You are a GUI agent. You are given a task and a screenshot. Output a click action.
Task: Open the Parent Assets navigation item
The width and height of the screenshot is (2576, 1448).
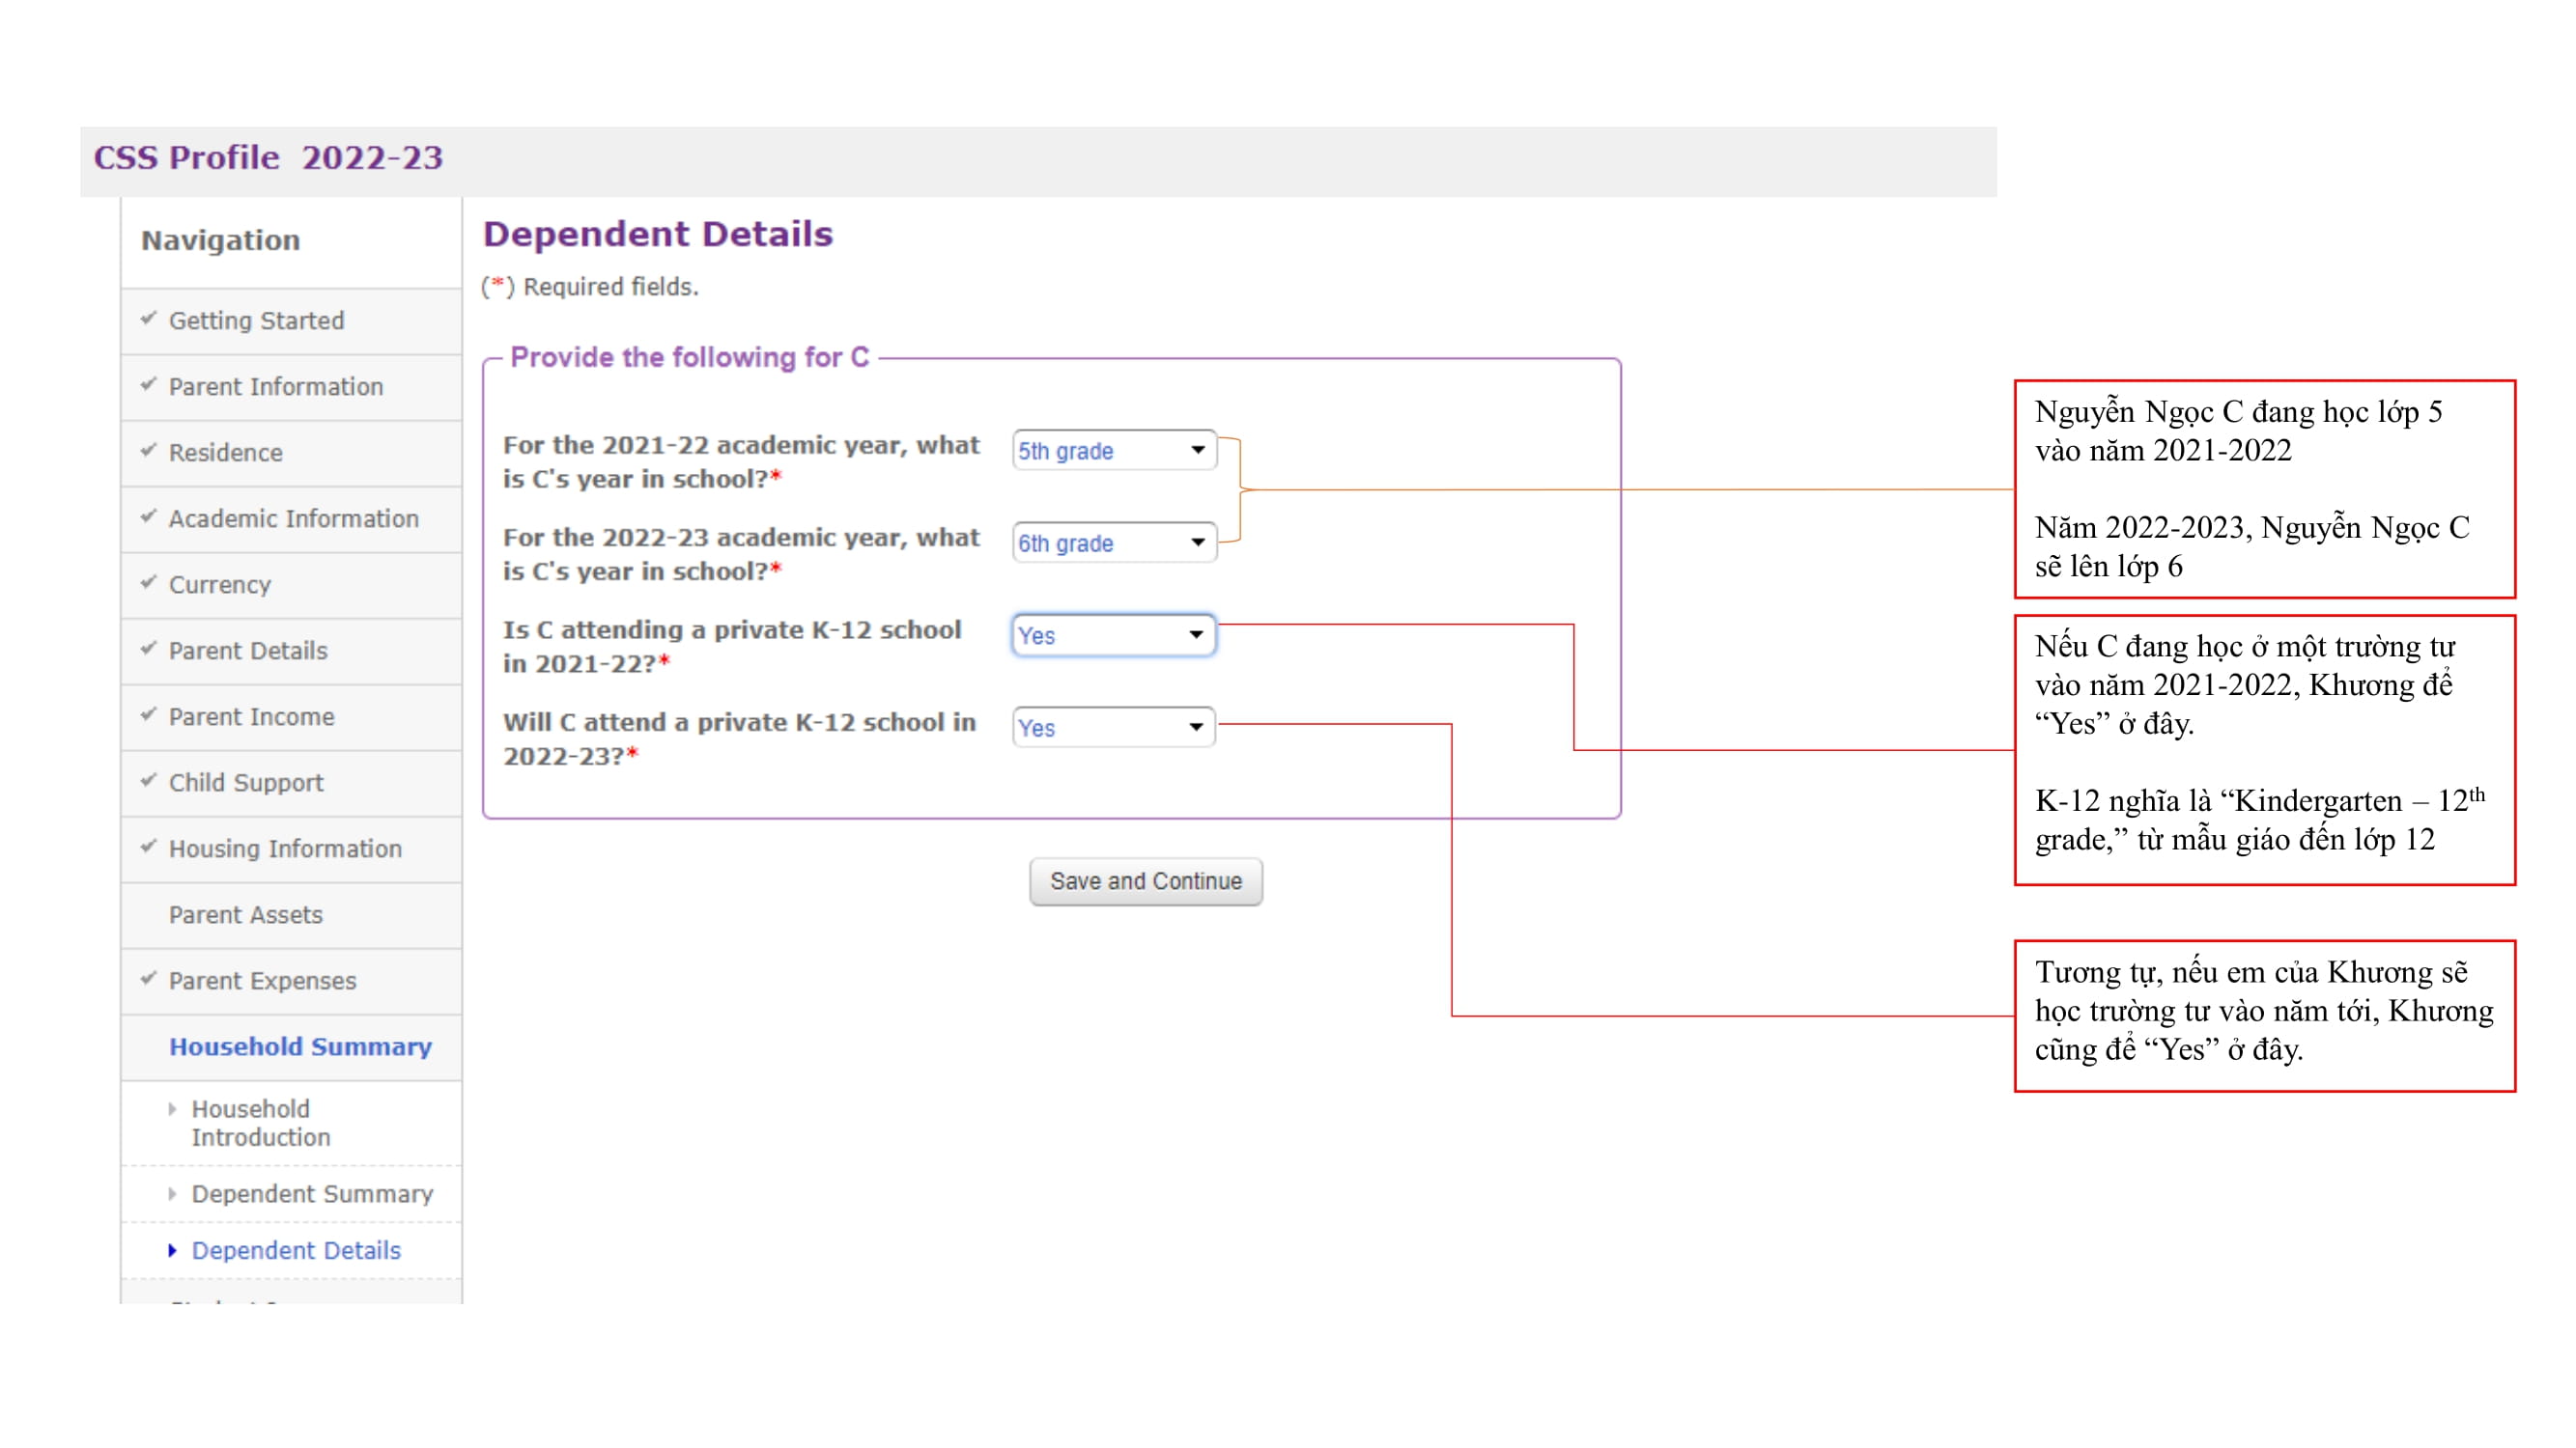pyautogui.click(x=246, y=914)
